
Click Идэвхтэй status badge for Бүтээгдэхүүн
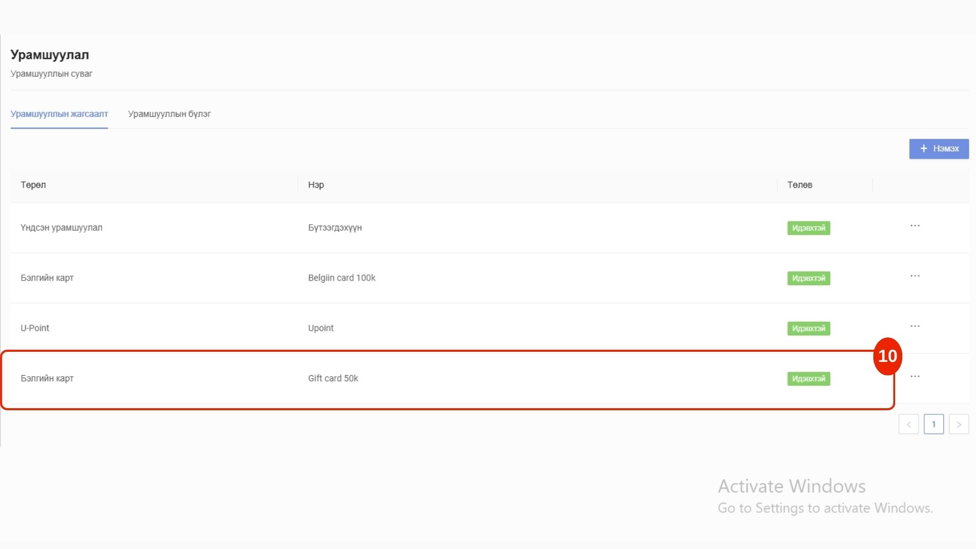click(808, 228)
